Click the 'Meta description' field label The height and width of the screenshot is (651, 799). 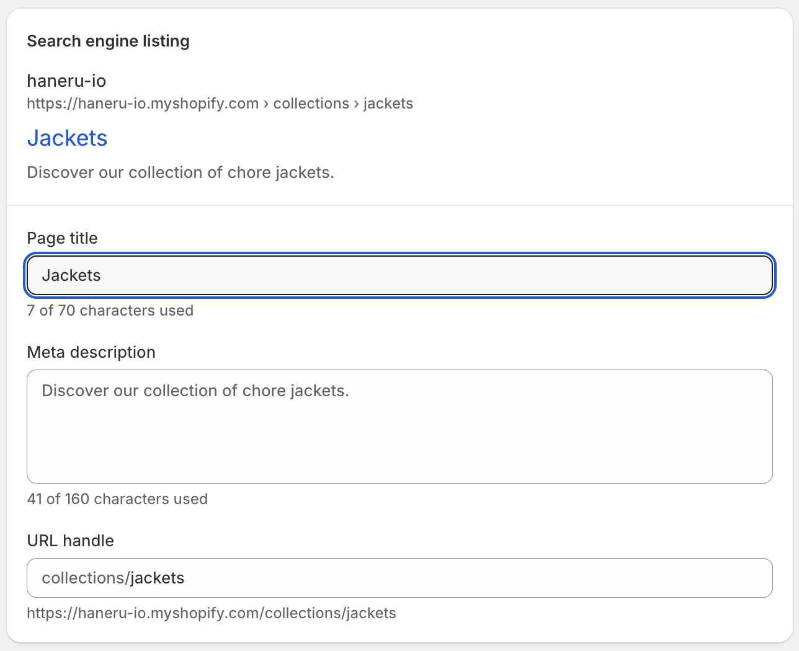click(x=91, y=352)
